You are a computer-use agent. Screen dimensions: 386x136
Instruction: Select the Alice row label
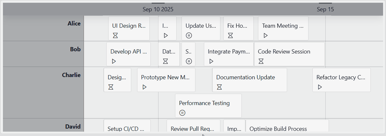coord(74,24)
